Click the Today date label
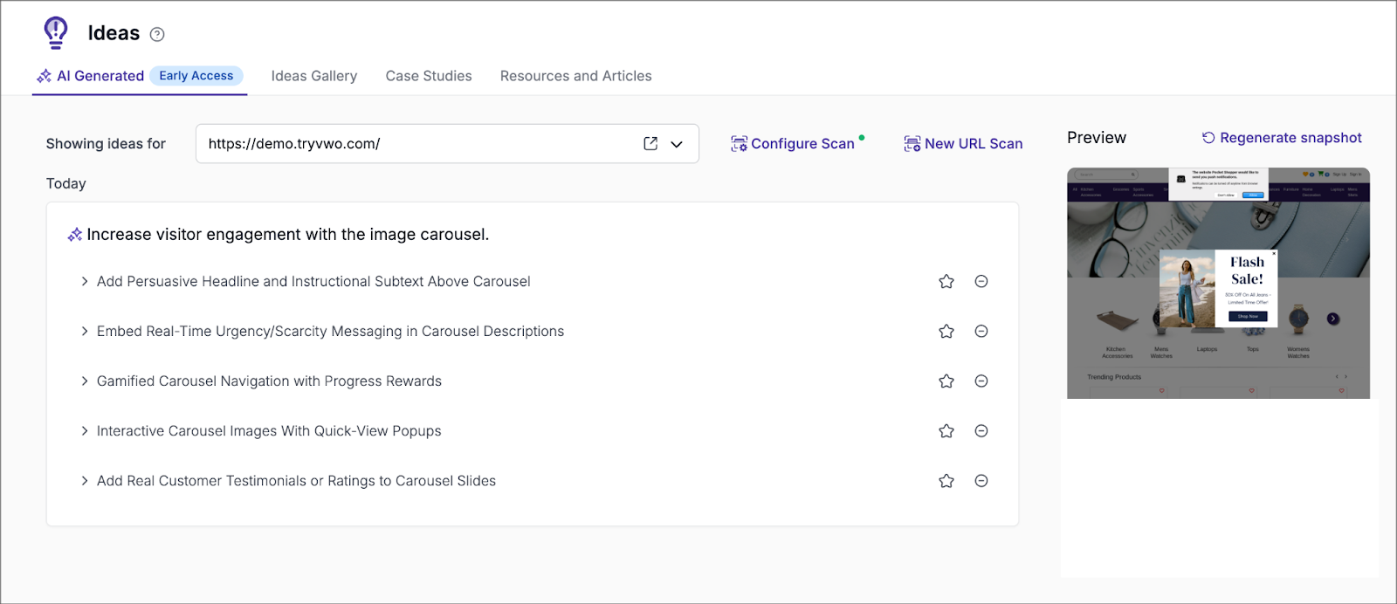Image resolution: width=1397 pixels, height=604 pixels. [x=66, y=183]
